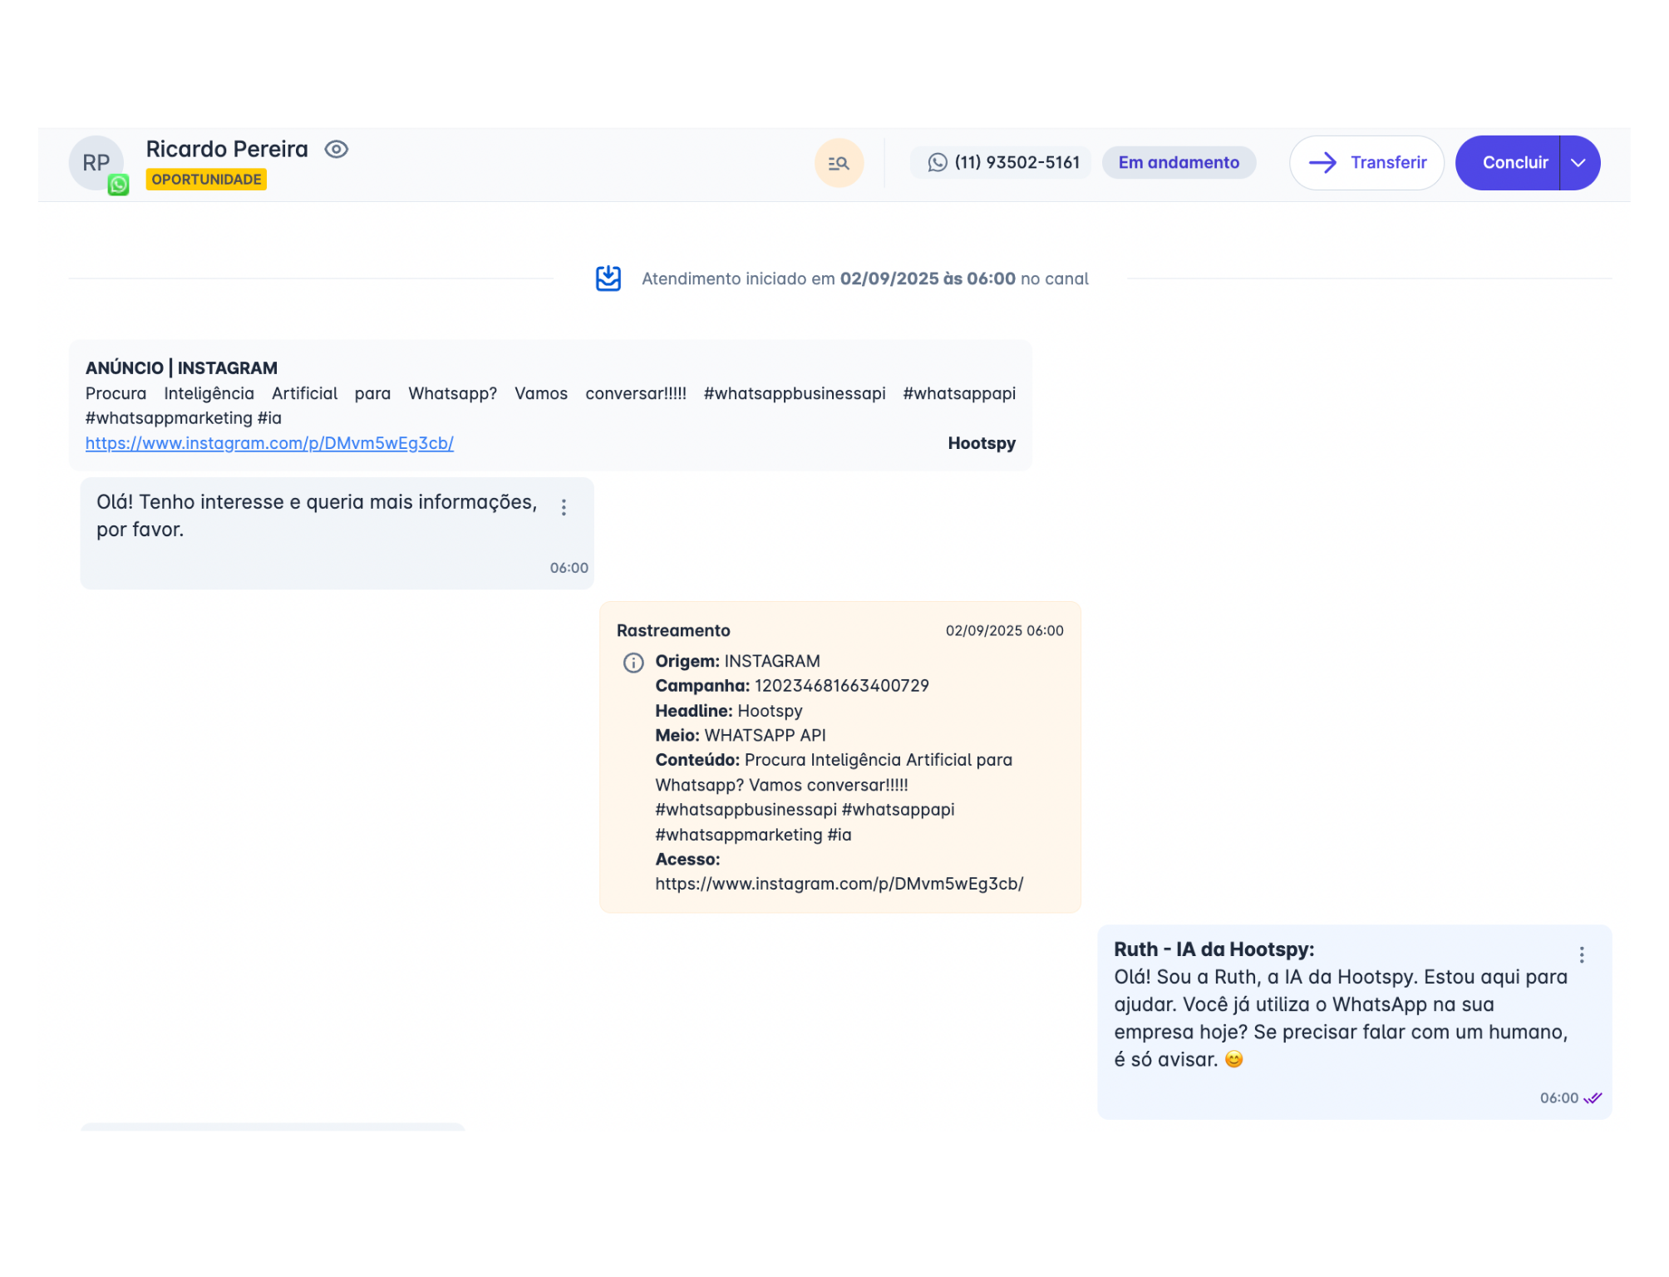
Task: Click the smiley emoji in Ruth's message
Action: coord(1234,1059)
